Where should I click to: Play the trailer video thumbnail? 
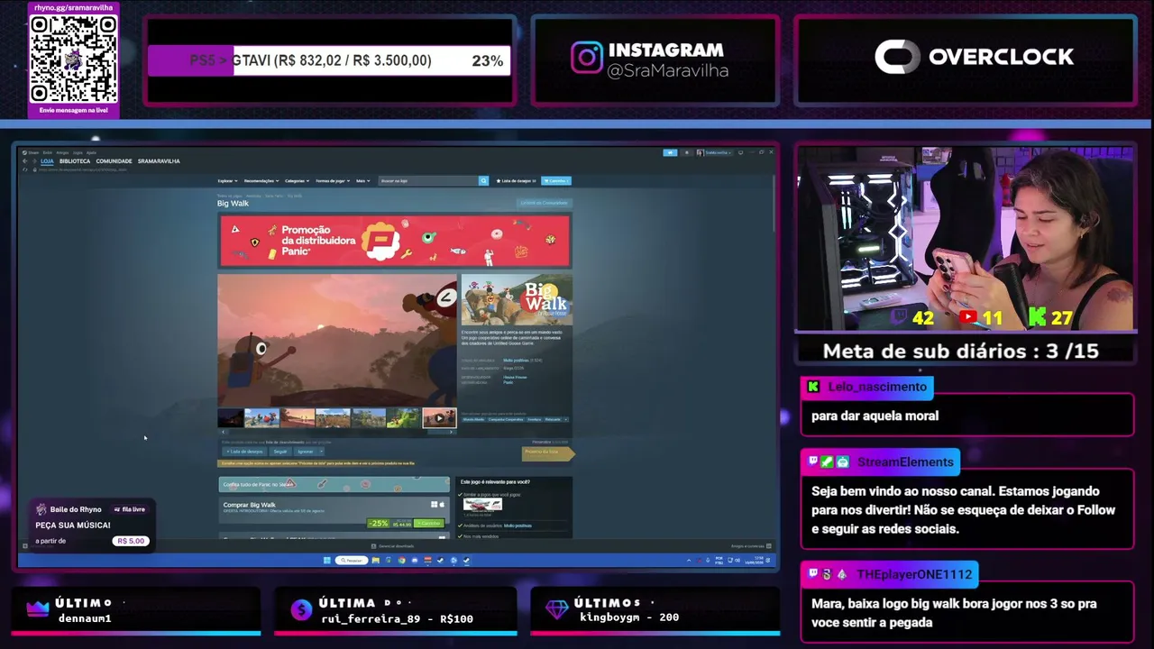439,418
